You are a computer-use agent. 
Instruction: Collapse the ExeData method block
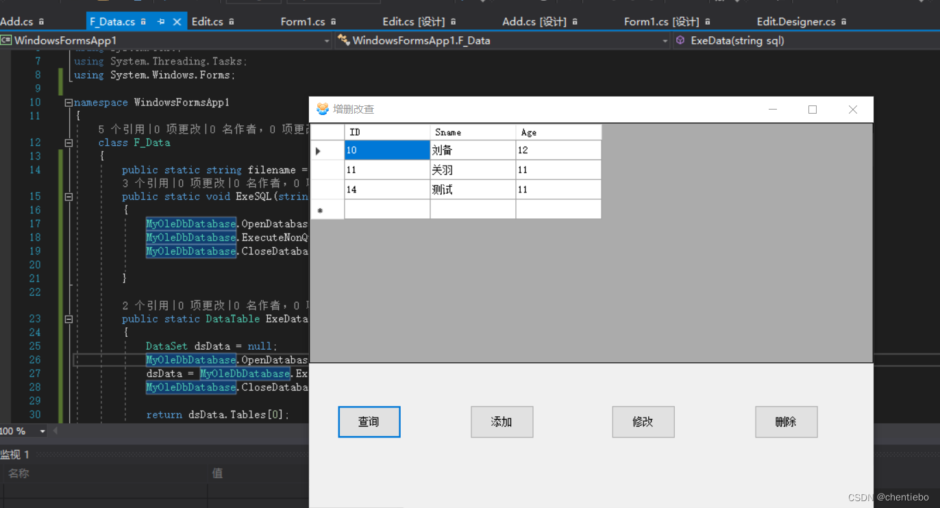[69, 319]
